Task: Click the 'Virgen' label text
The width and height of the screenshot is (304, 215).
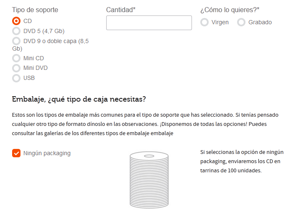Action: point(220,23)
